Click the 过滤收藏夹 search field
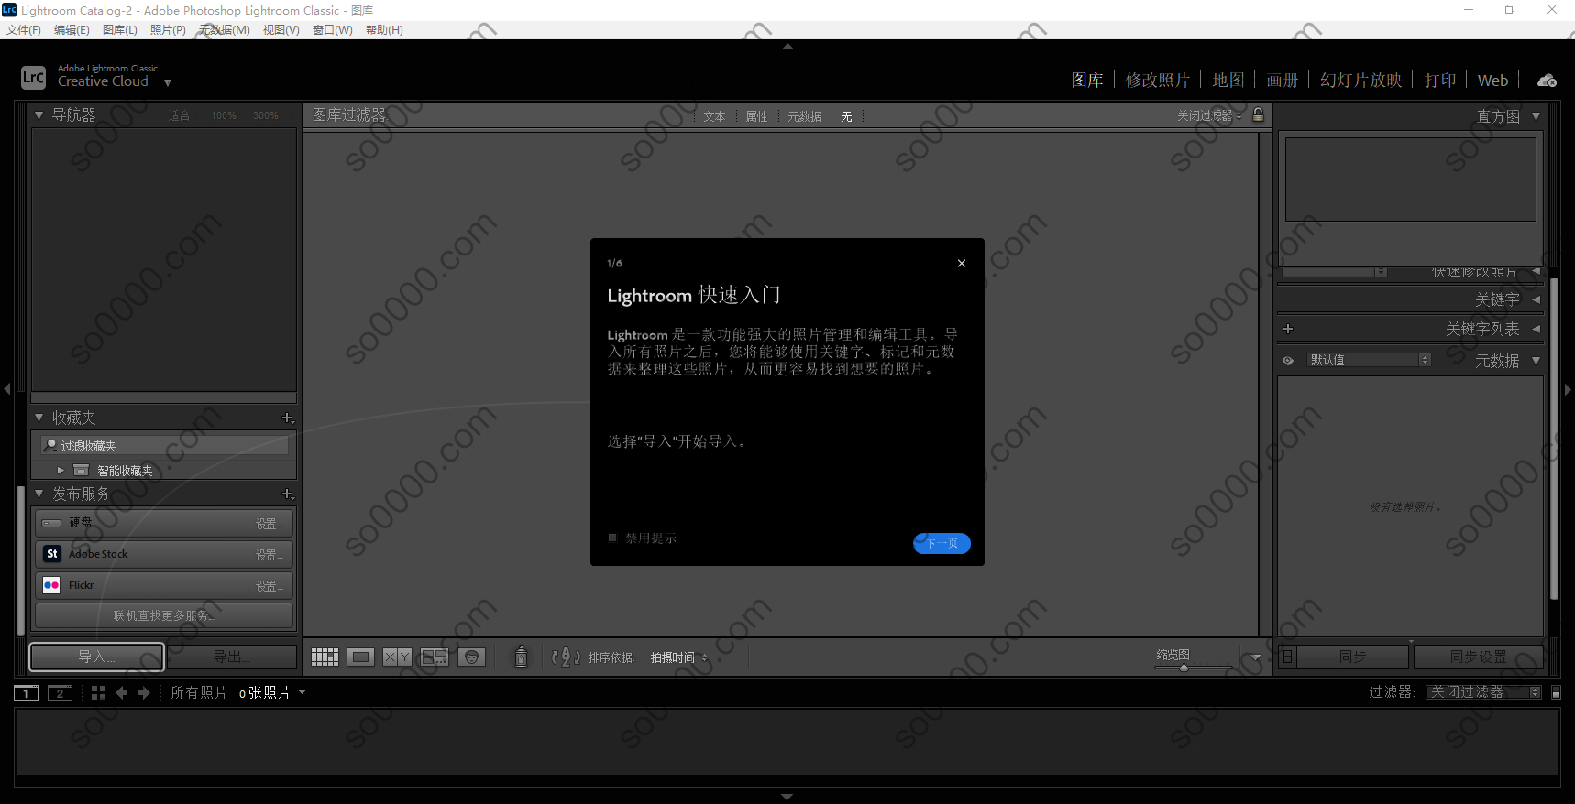This screenshot has width=1575, height=804. pos(165,445)
